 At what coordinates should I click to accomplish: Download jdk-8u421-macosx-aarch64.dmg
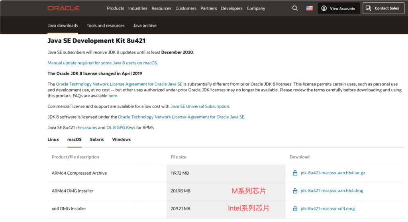332,191
